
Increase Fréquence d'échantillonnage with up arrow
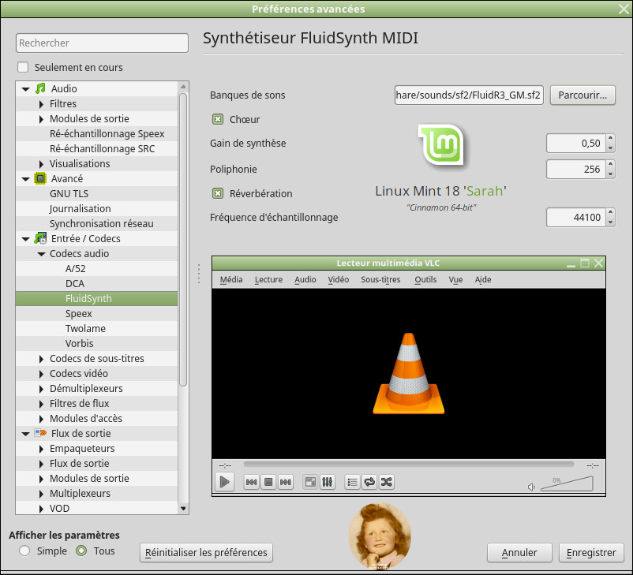pyautogui.click(x=610, y=212)
